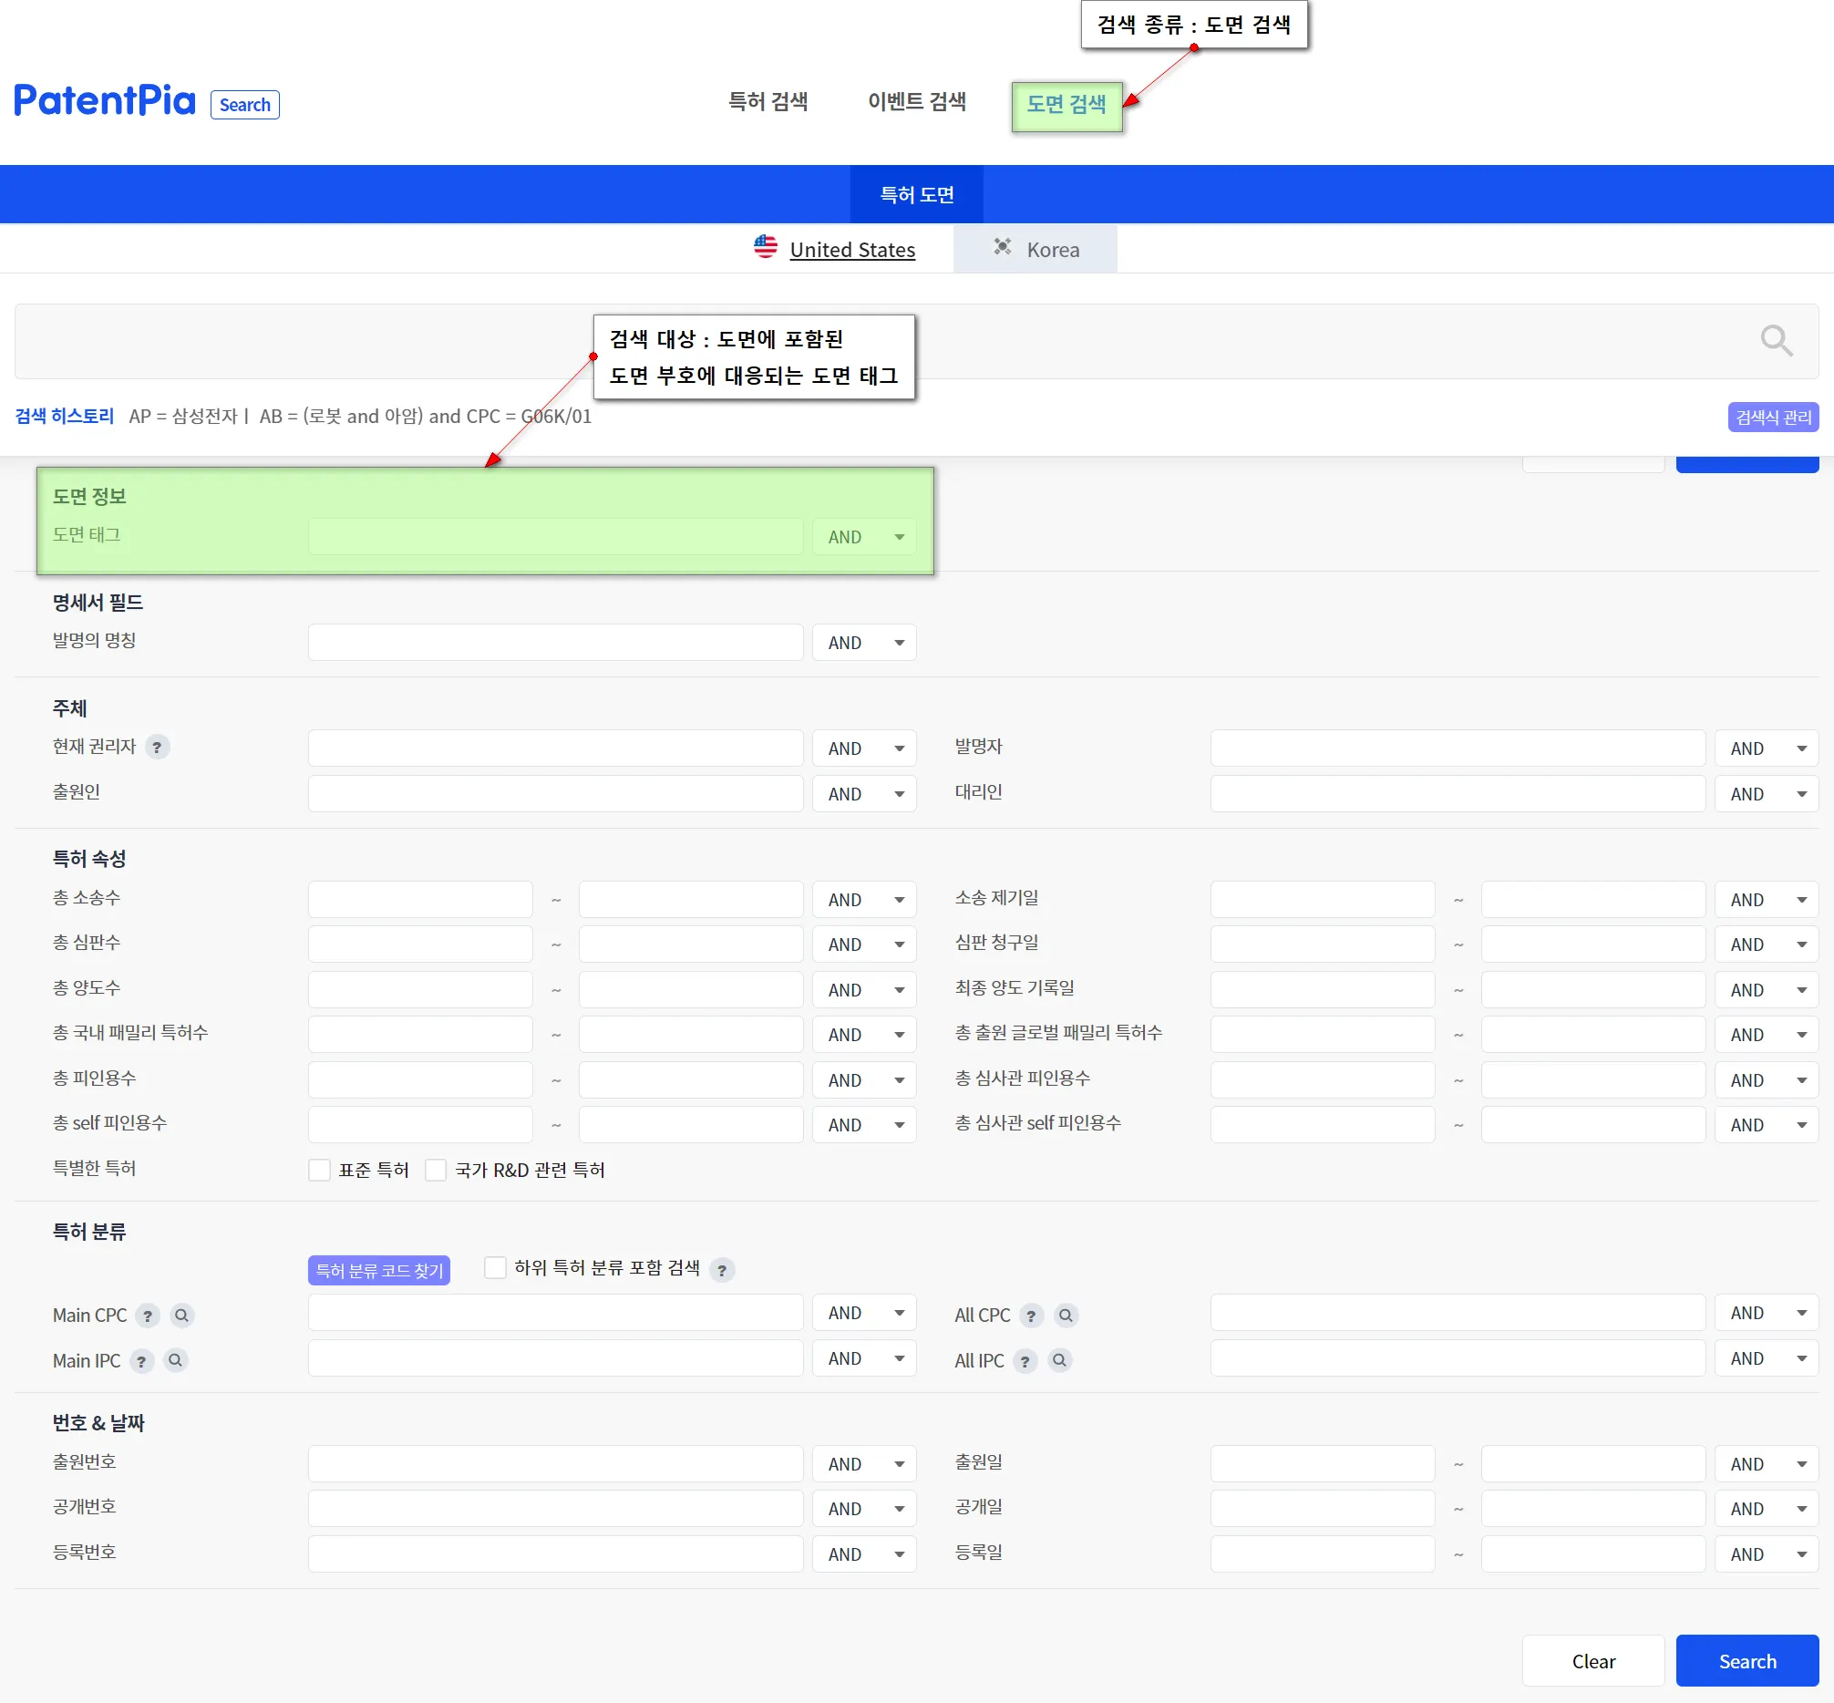Viewport: 1834px width, 1703px height.
Task: Click help icon beside 하위 특허 분류 포함 검색
Action: pyautogui.click(x=722, y=1271)
